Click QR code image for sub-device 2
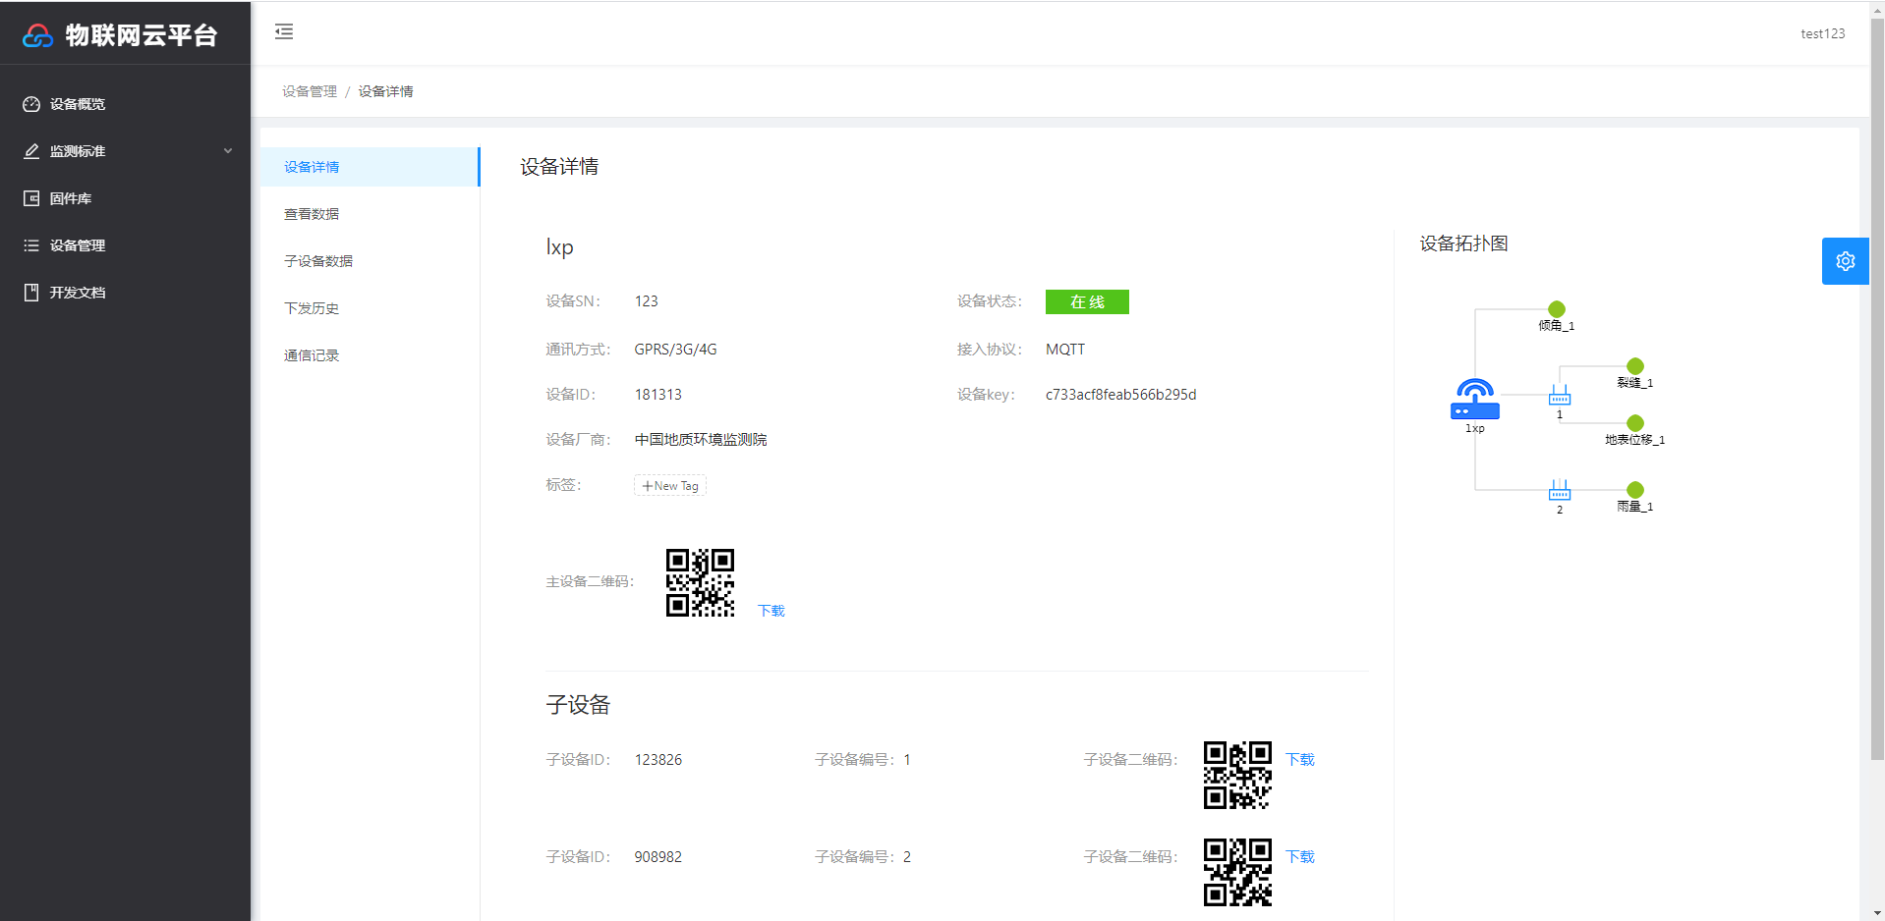 (1237, 872)
